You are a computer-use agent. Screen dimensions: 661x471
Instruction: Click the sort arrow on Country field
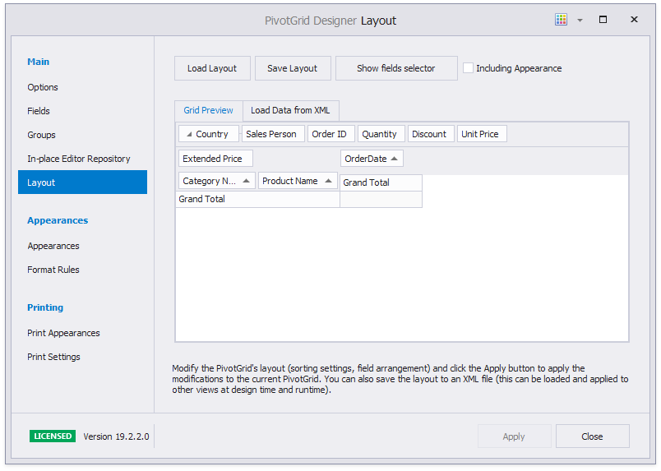tap(188, 134)
